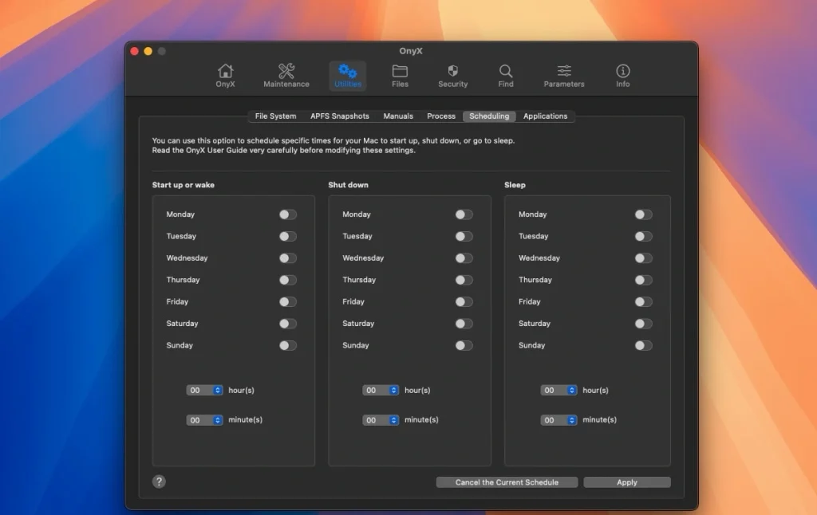Open Shut down minute(s) dropdown

[x=381, y=420]
